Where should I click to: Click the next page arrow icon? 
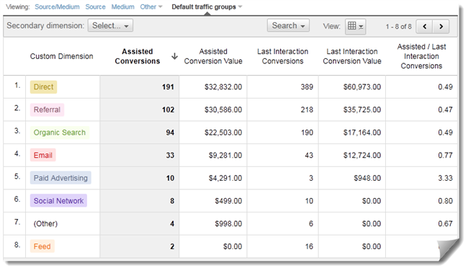(x=441, y=27)
